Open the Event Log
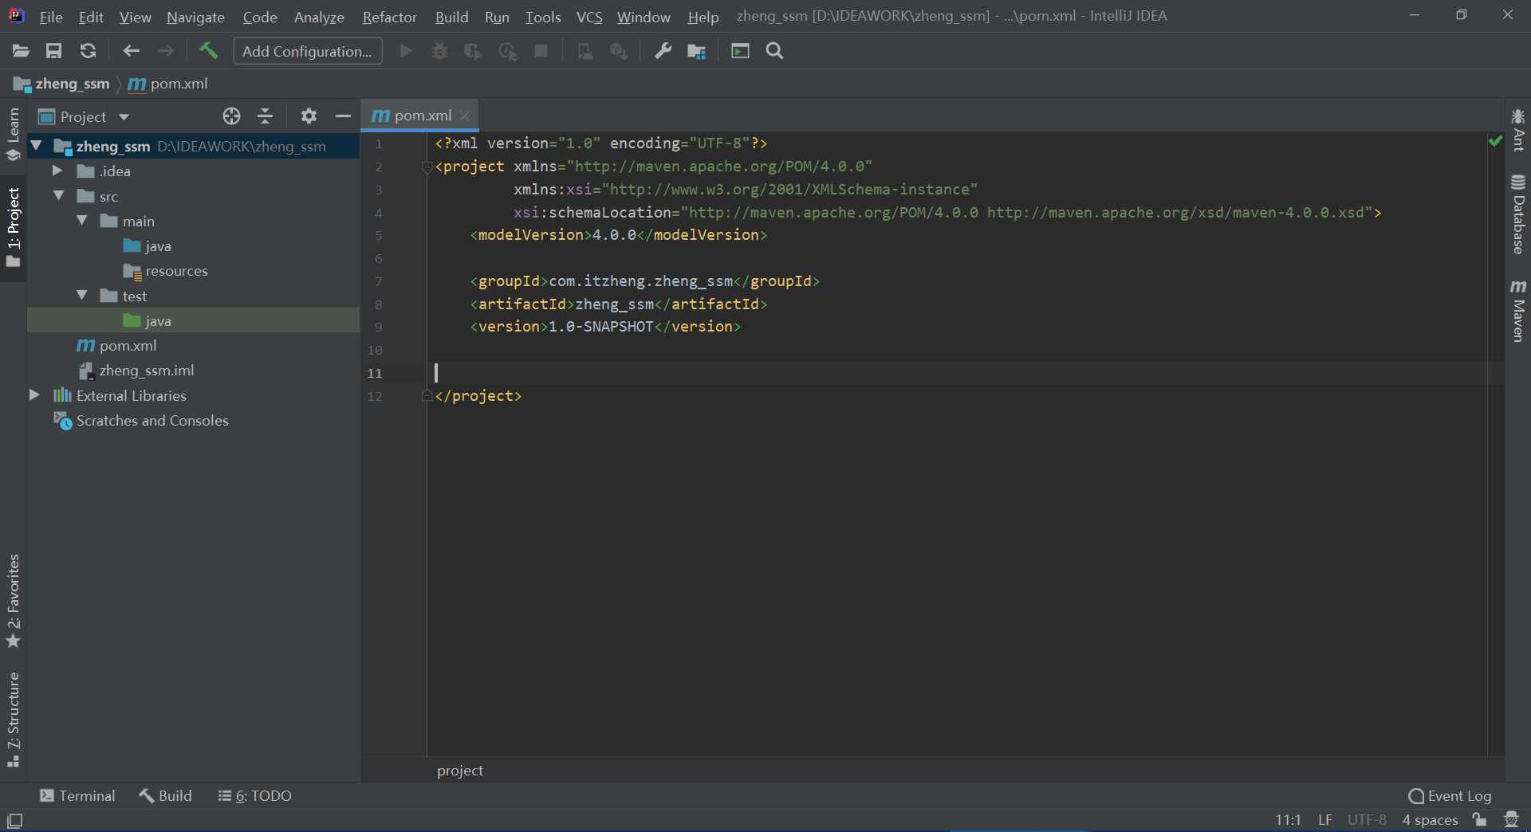The image size is (1531, 832). (1450, 795)
